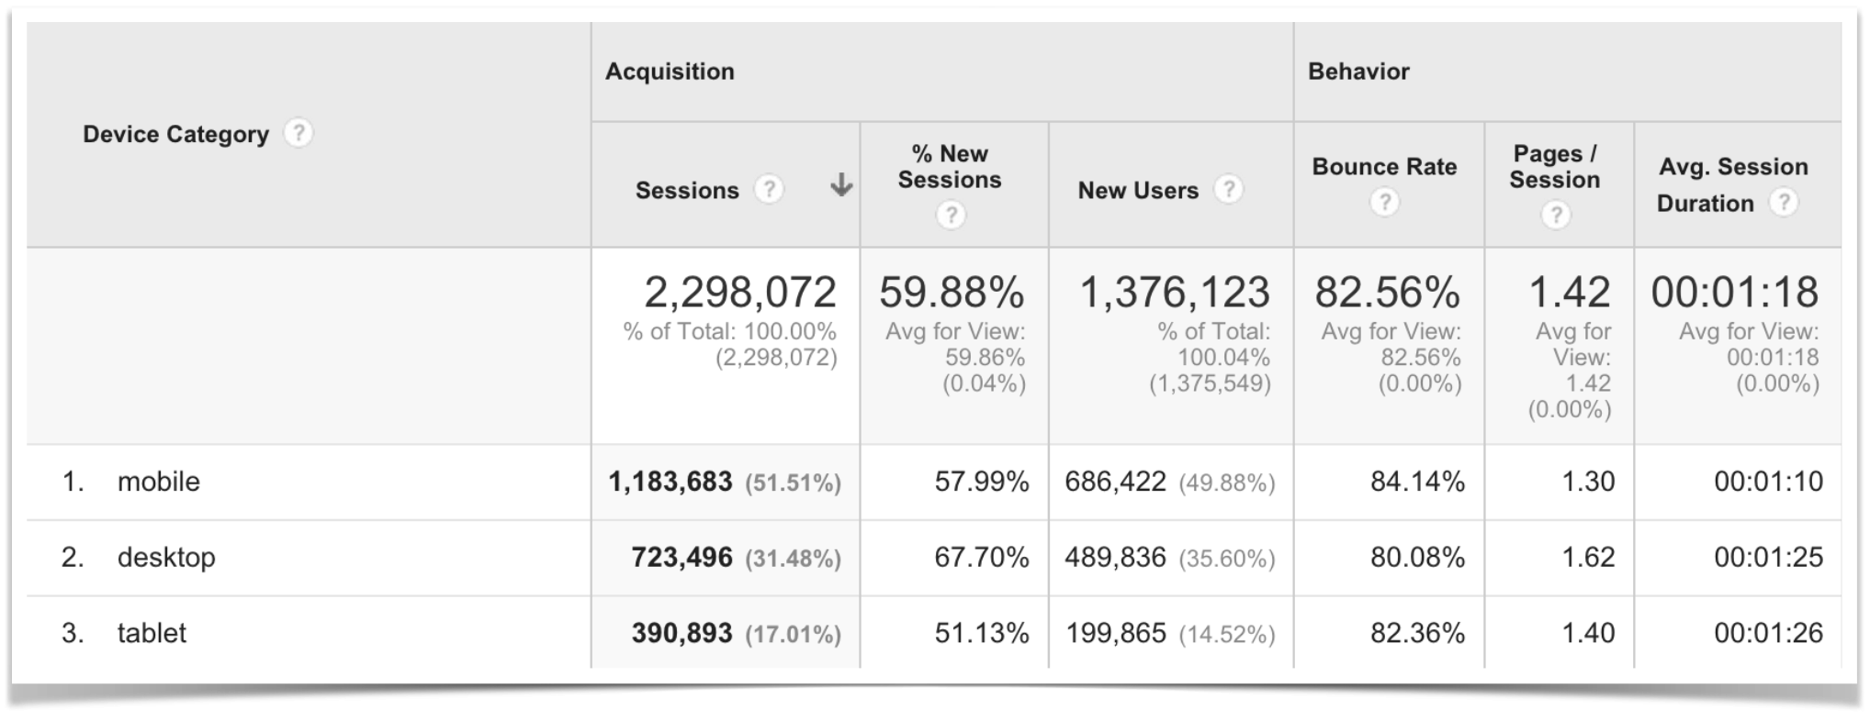Open the Sessions column help tooltip
The image size is (1870, 721).
coord(770,189)
